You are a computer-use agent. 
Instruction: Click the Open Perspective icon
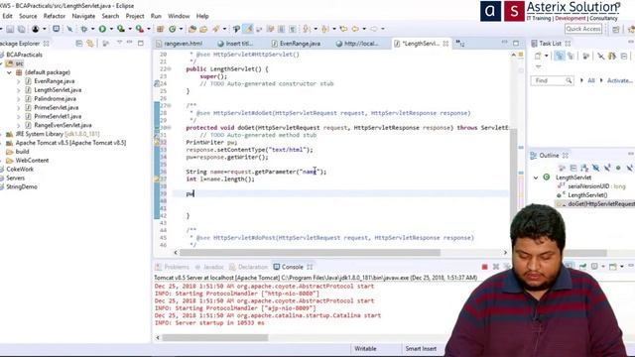[616, 29]
